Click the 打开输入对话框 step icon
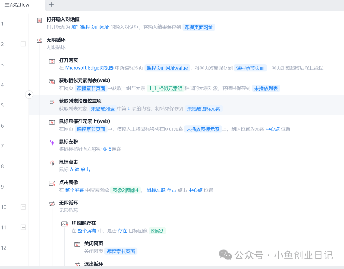Image resolution: width=344 pixels, height=269 pixels. pyautogui.click(x=39, y=20)
